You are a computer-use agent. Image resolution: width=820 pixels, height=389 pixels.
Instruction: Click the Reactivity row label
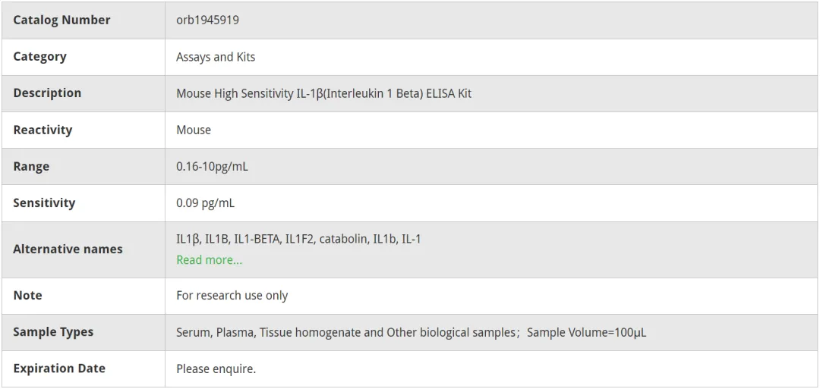(x=43, y=130)
